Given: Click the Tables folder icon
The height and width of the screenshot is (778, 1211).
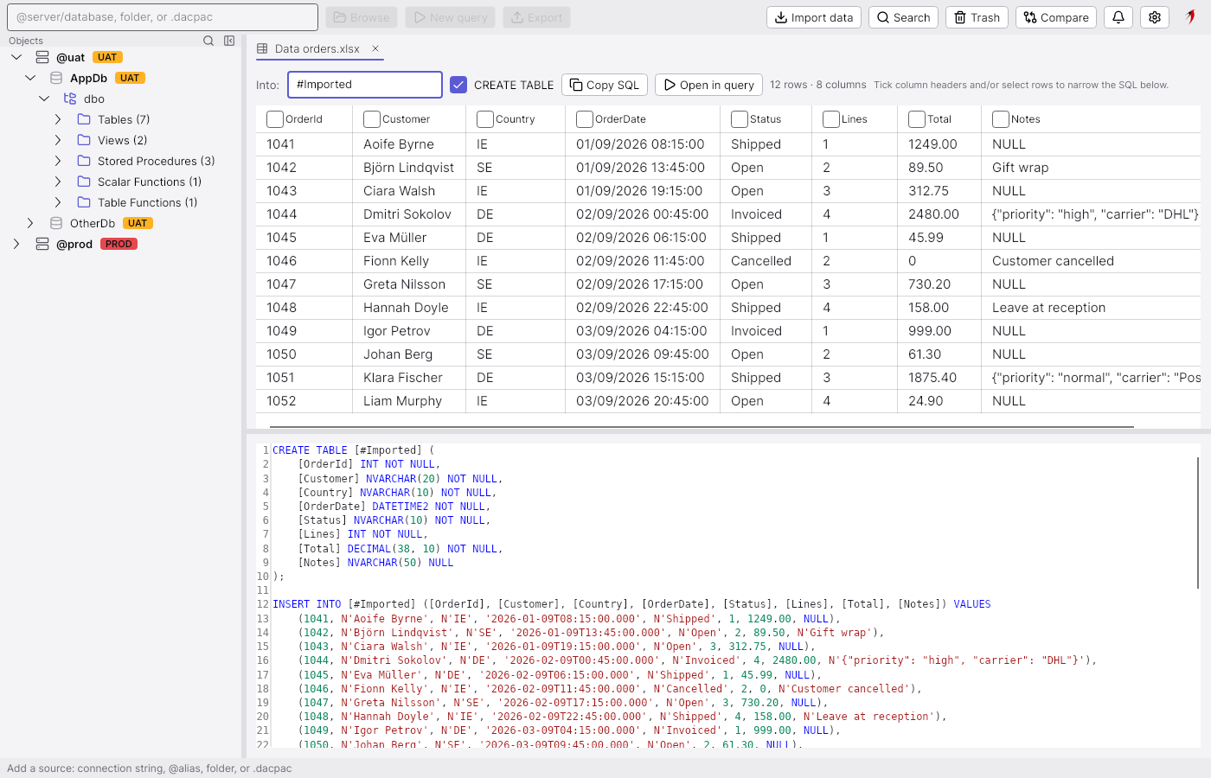Looking at the screenshot, I should (x=84, y=119).
